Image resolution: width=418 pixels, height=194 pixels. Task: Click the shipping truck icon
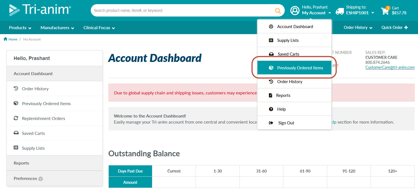click(x=340, y=11)
